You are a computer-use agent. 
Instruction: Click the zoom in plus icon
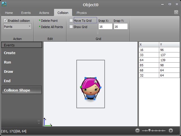pyautogui.click(x=171, y=131)
